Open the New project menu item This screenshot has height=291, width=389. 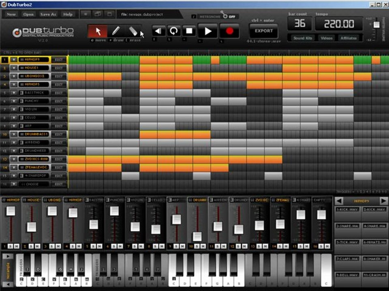pyautogui.click(x=11, y=15)
